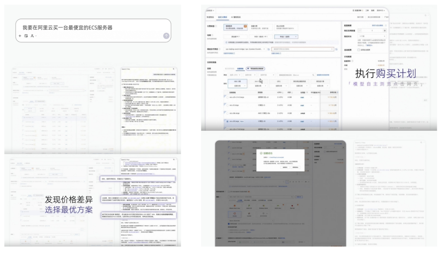Open 全部分类 dropdown under 弹性裸金属服务器
The image size is (446, 254).
300,86
